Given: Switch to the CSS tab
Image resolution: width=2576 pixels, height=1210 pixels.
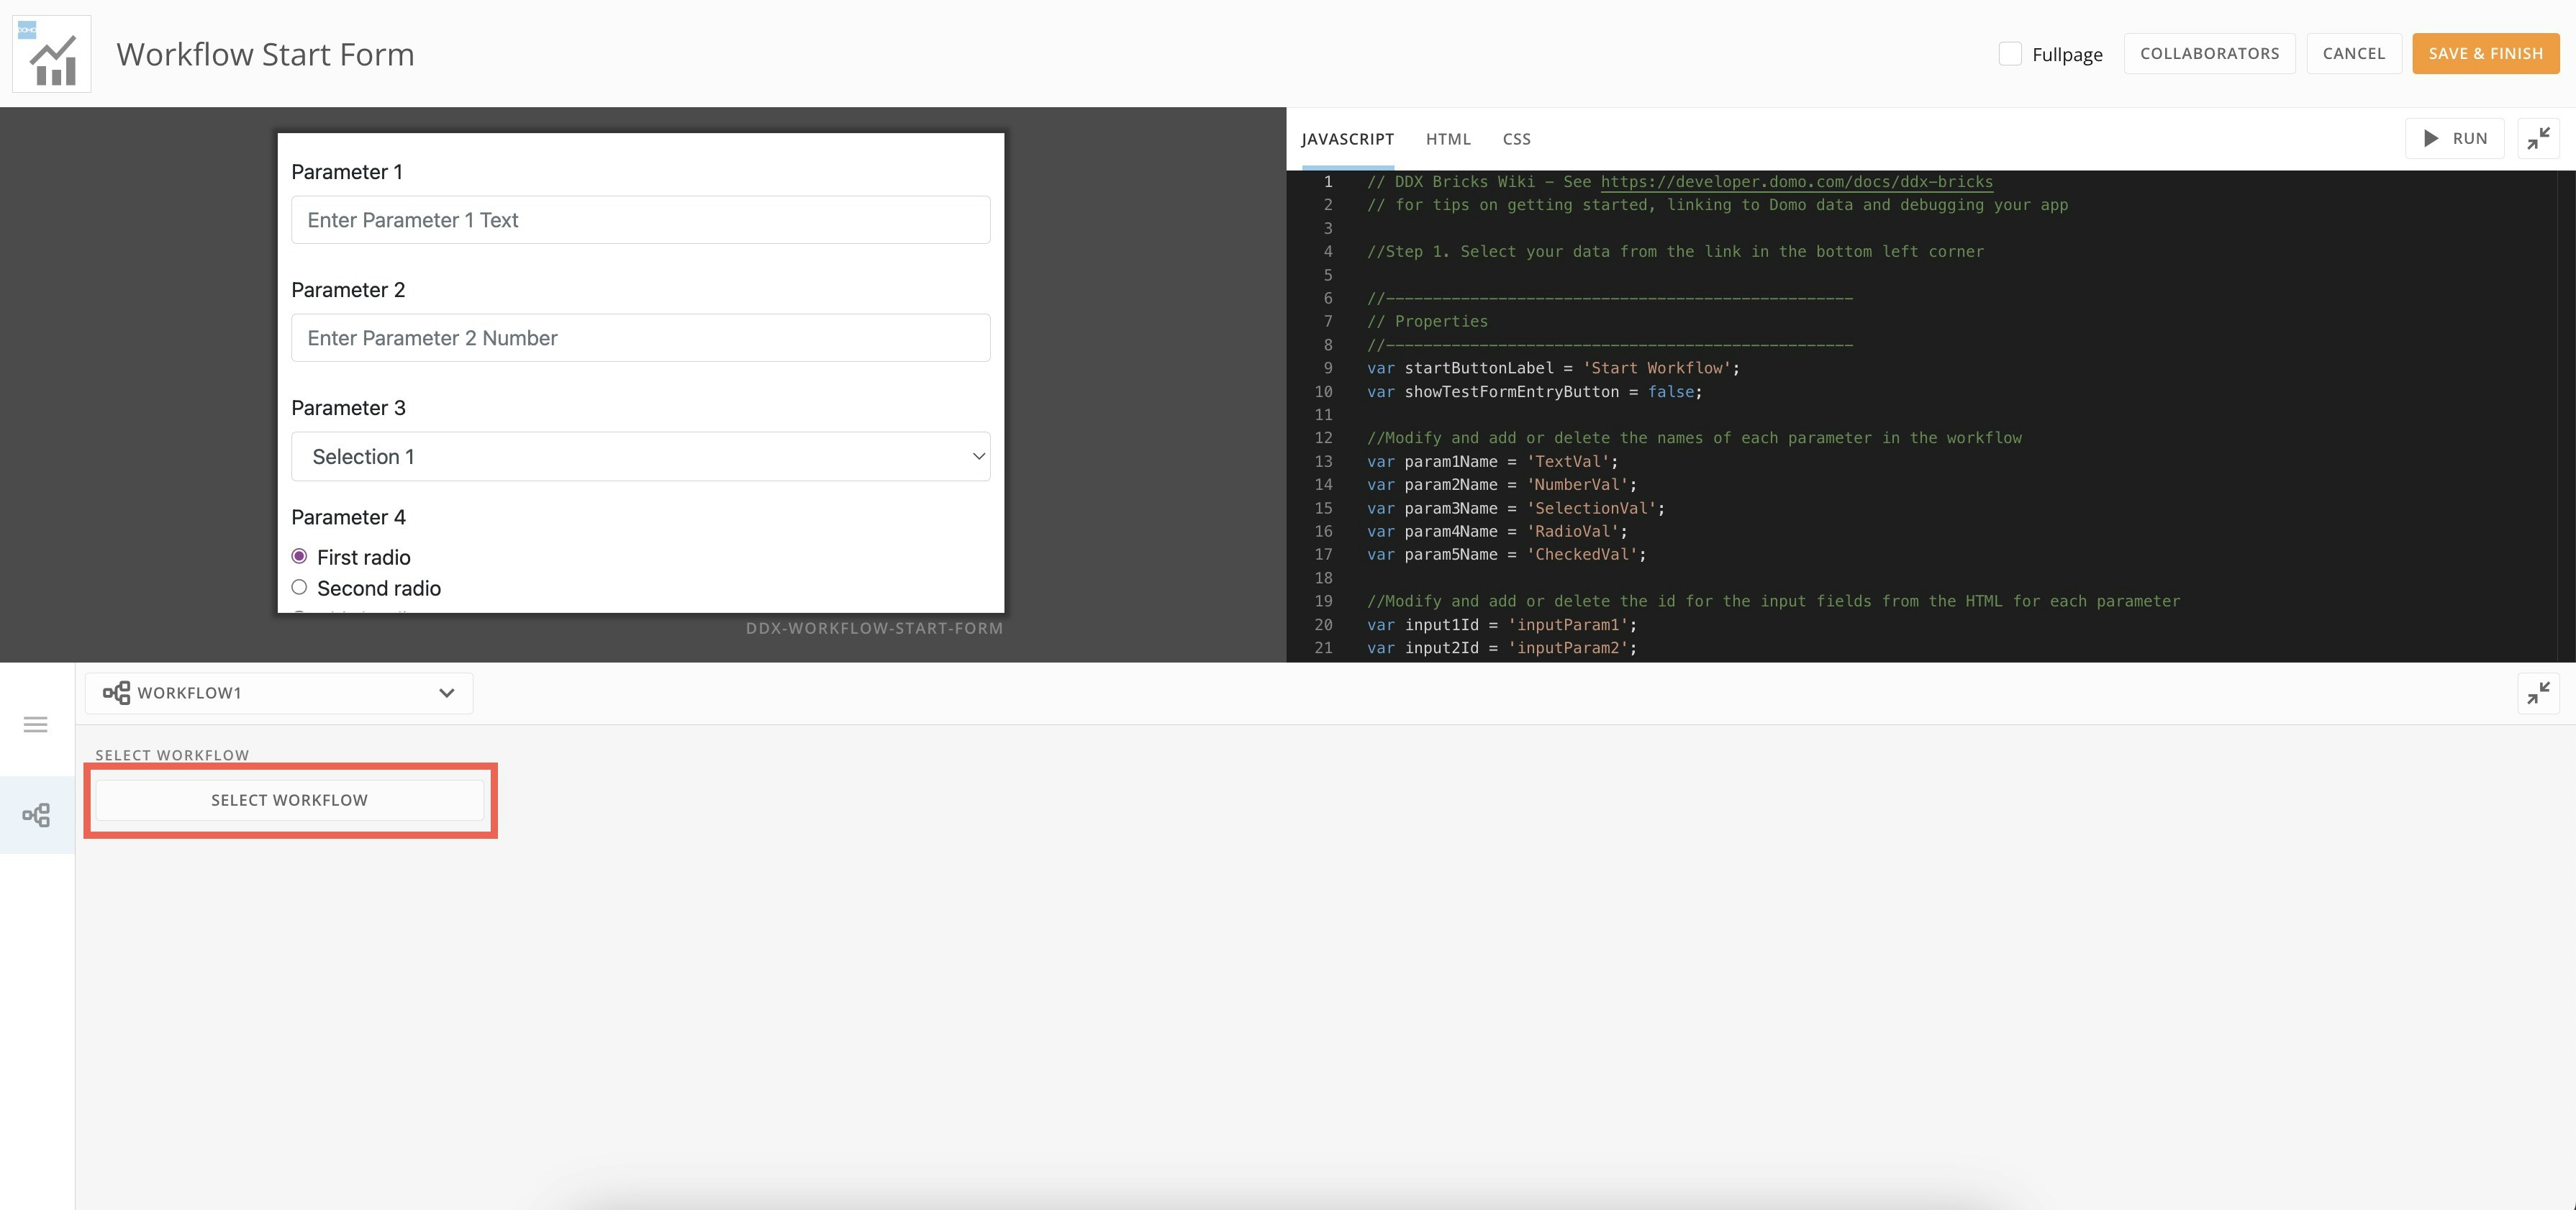Looking at the screenshot, I should click(1516, 139).
